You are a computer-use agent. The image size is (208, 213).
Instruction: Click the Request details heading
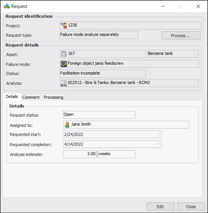point(22,45)
